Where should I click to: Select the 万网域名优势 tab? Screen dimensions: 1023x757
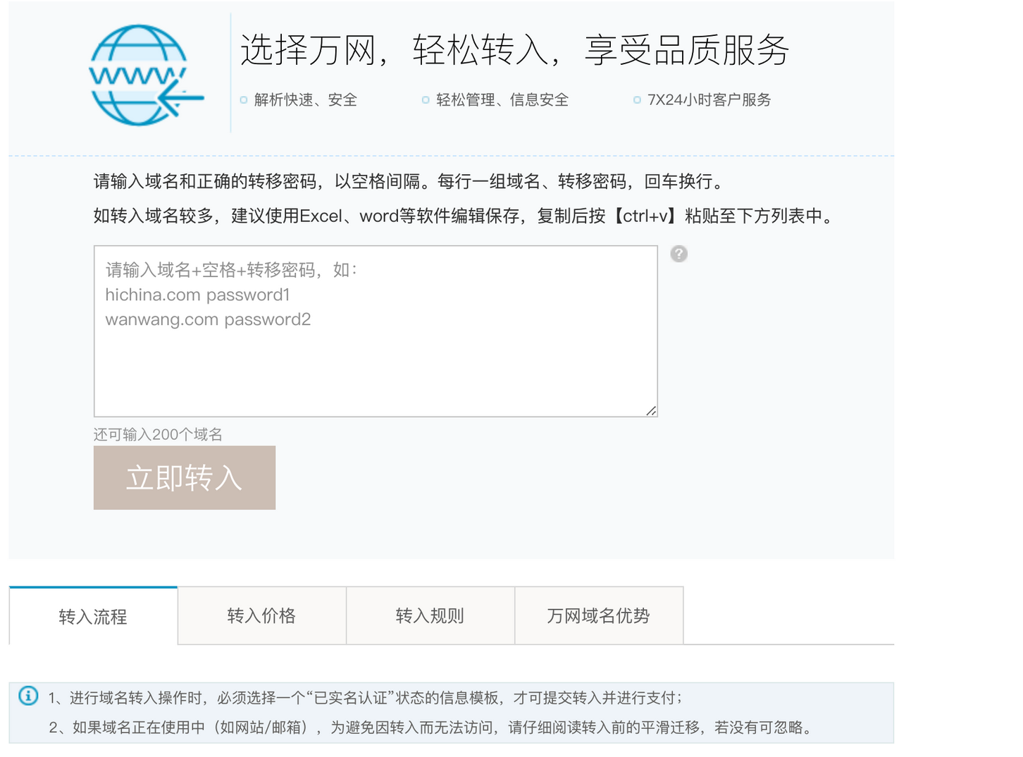(598, 616)
